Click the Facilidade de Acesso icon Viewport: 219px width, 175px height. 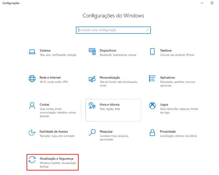[32, 132]
